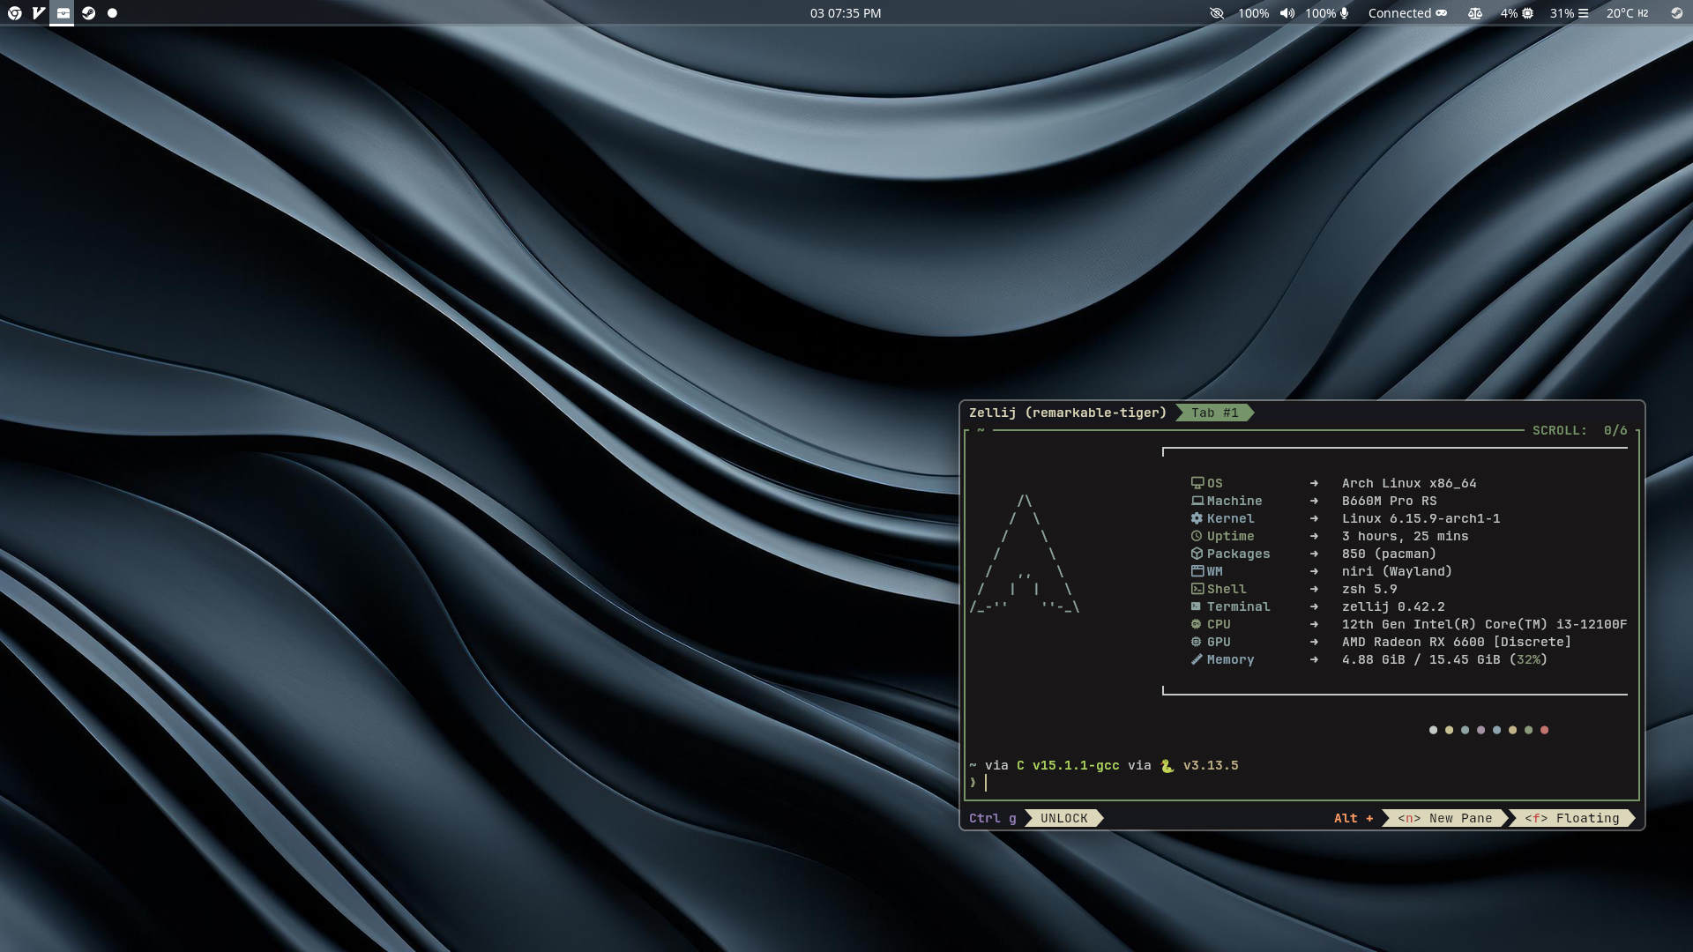Click the green color dot in palette

pyautogui.click(x=1528, y=730)
